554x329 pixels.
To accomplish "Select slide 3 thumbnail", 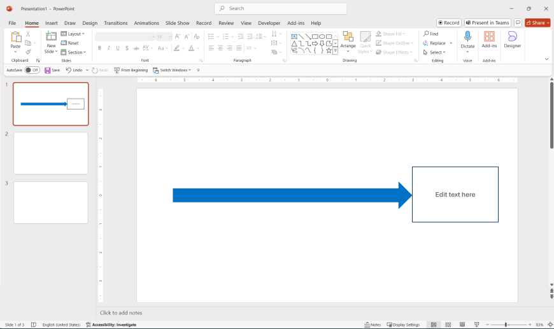I will (51, 202).
